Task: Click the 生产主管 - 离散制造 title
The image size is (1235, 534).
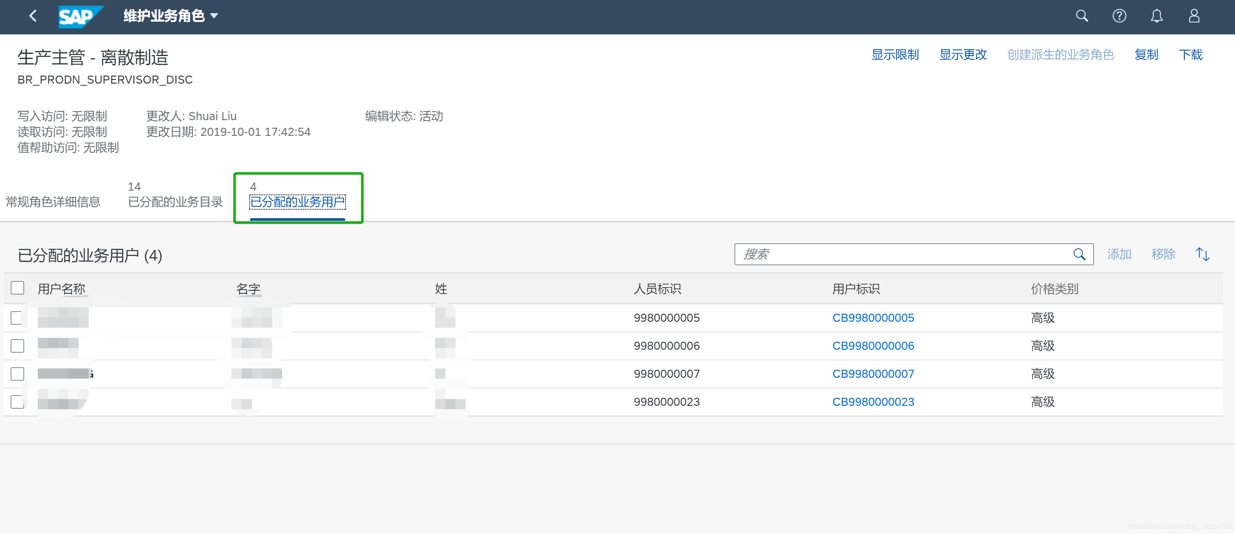Action: pos(93,58)
